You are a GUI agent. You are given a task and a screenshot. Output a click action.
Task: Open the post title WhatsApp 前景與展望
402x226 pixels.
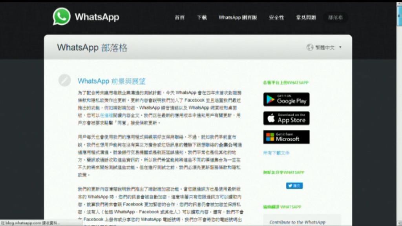tap(111, 81)
